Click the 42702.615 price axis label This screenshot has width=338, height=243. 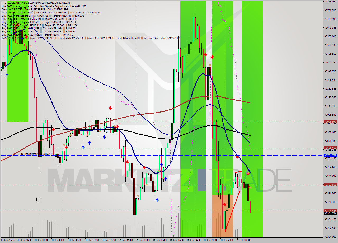click(x=330, y=167)
